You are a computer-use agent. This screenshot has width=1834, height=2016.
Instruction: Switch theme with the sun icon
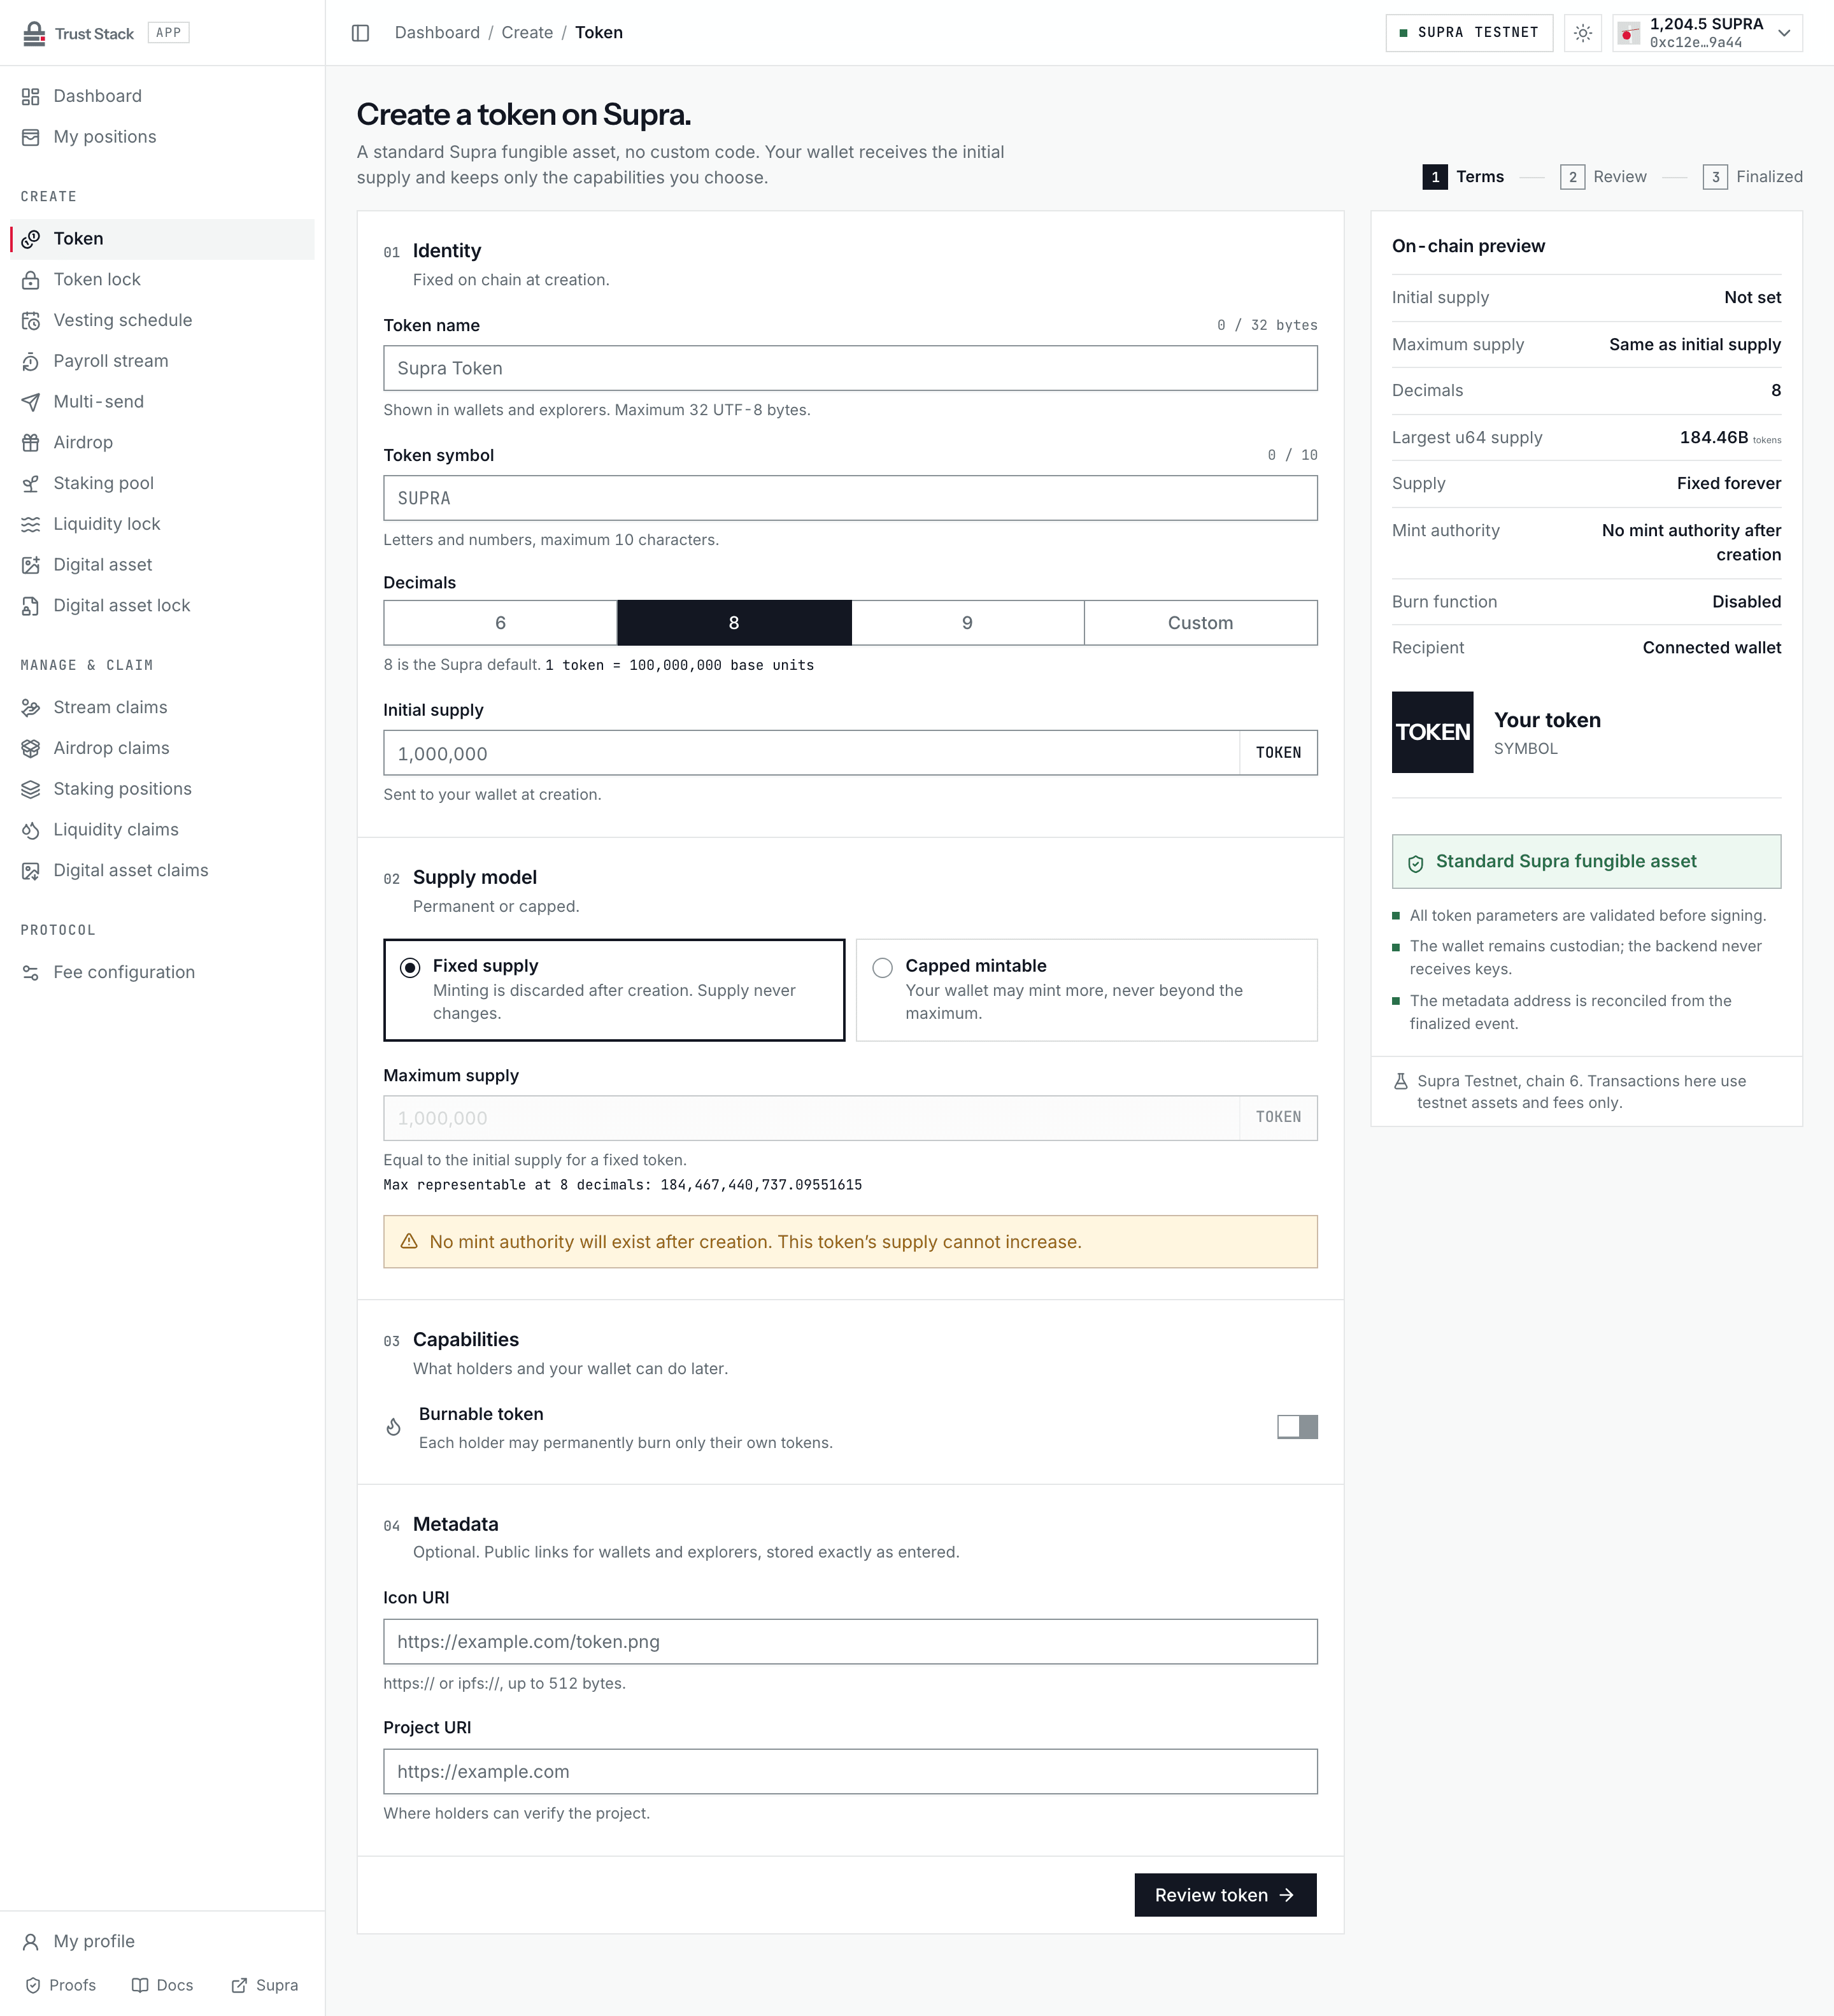click(1583, 33)
